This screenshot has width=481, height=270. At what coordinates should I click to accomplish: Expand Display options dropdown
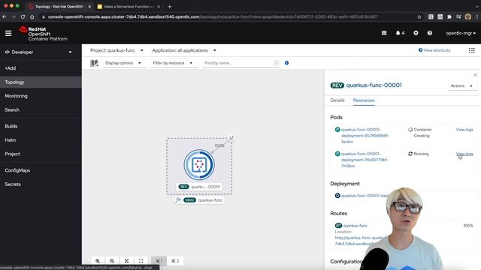point(123,63)
